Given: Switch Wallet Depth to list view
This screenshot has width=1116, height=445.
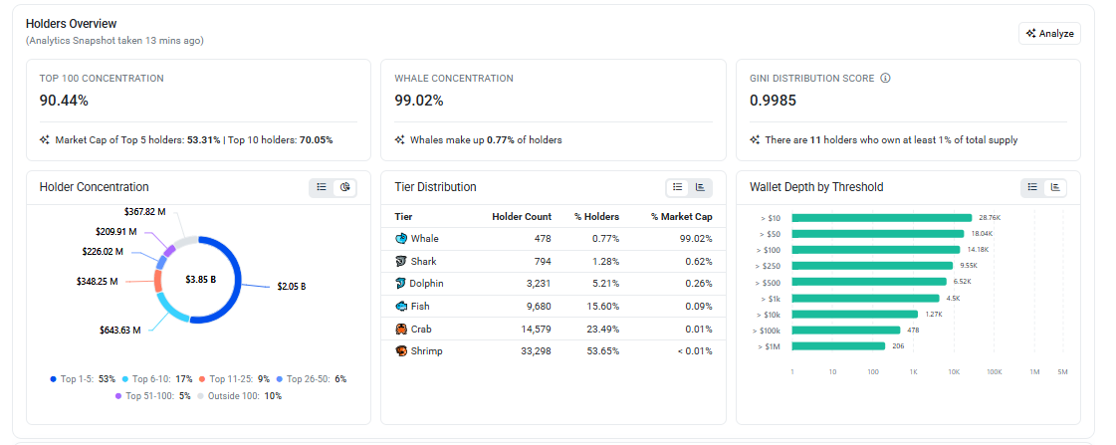Looking at the screenshot, I should pos(1032,187).
